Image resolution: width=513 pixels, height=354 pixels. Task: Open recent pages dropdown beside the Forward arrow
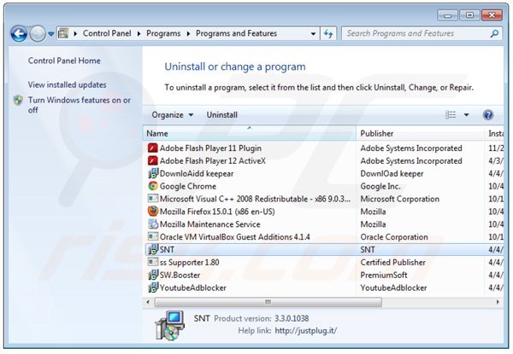click(x=51, y=33)
